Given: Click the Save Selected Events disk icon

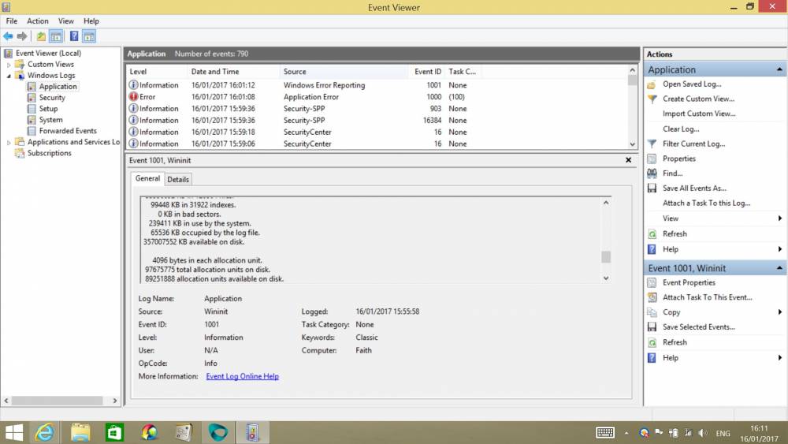Looking at the screenshot, I should (652, 326).
